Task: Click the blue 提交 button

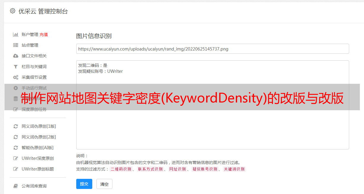Action: (x=84, y=184)
